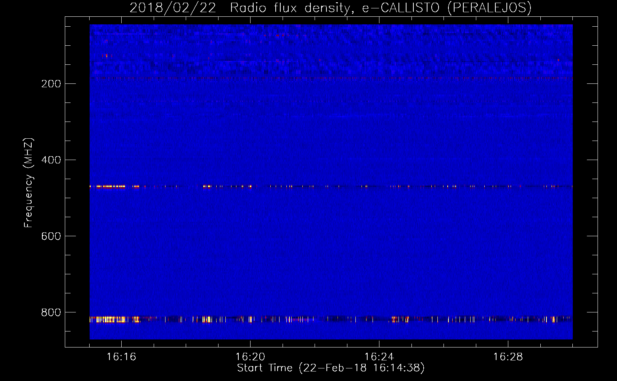Click the 16:16 time tick label
Viewport: 617px width, 381px height.
[x=121, y=357]
